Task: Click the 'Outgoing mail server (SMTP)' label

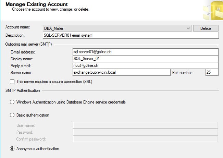Action: 28,44
